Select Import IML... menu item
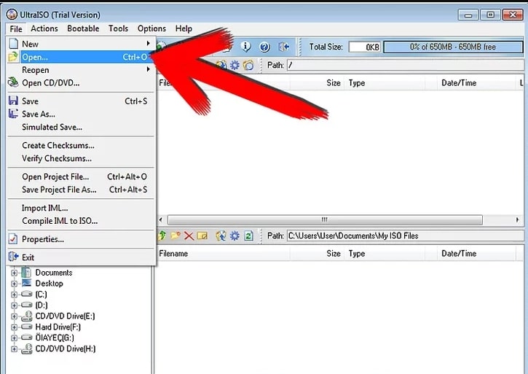 [81, 208]
